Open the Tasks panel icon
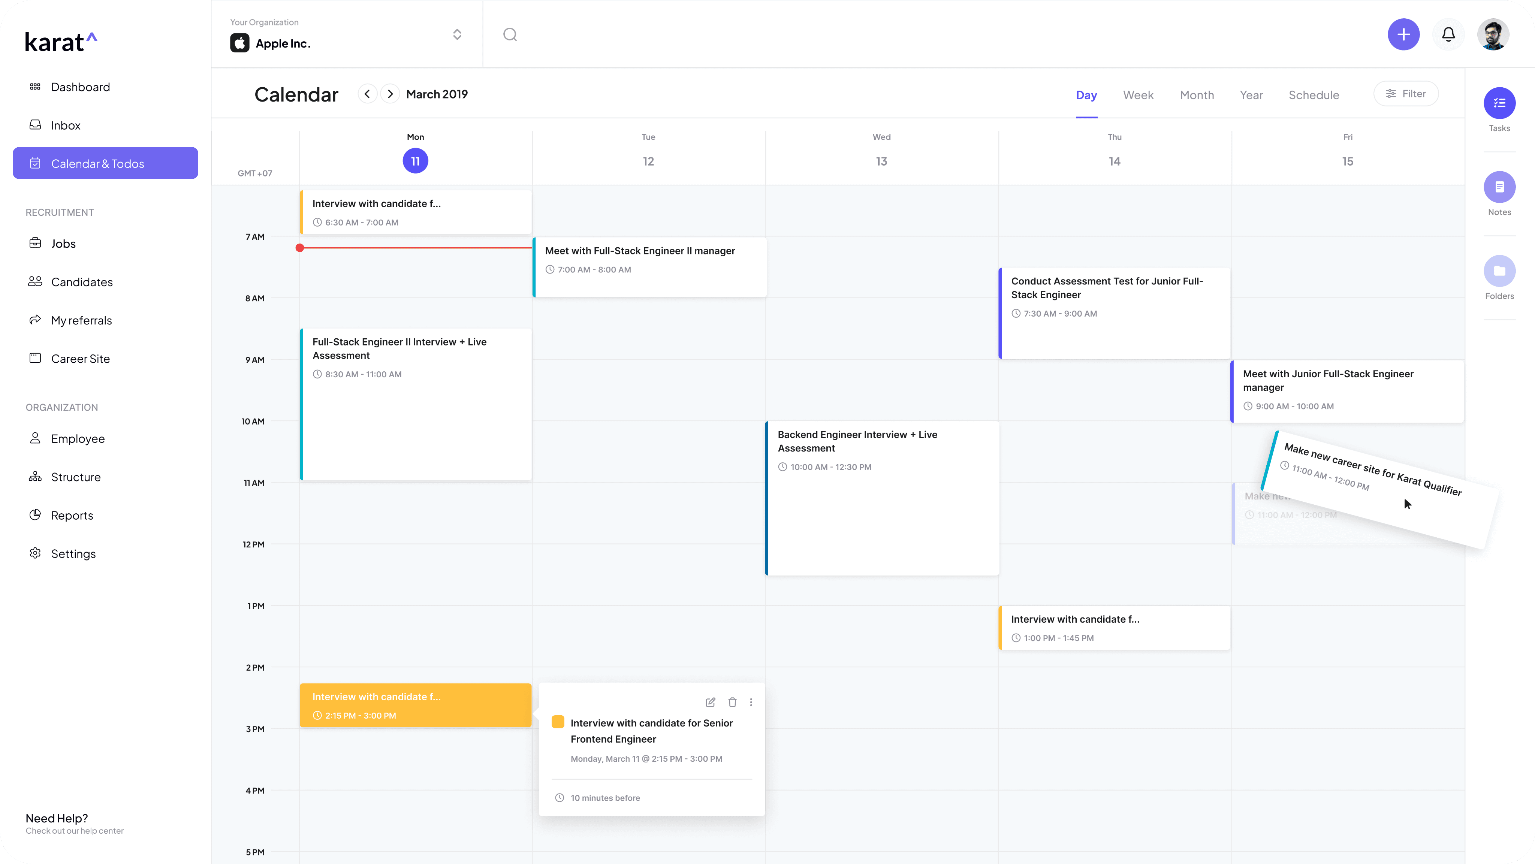This screenshot has height=864, width=1535. [1499, 103]
